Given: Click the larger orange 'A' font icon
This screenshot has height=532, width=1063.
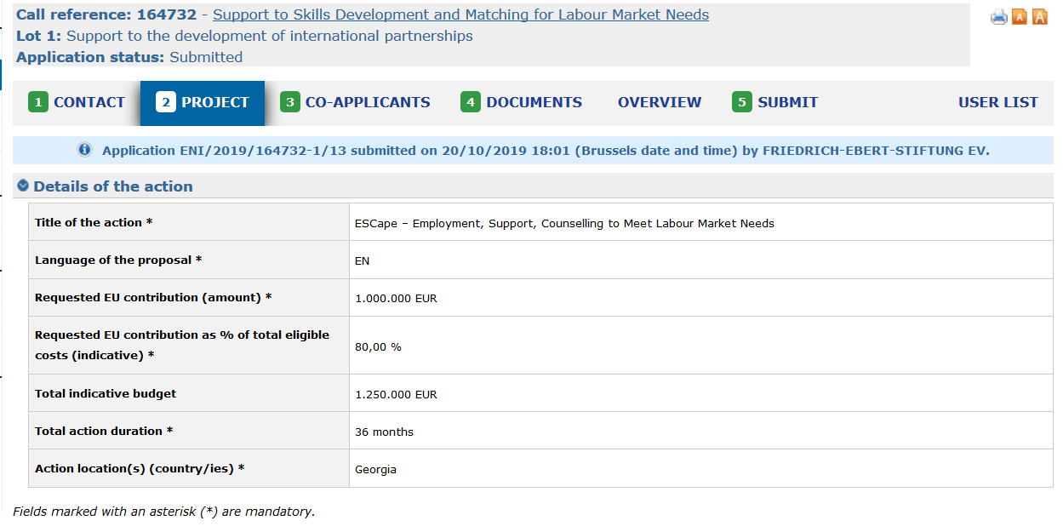Looking at the screenshot, I should click(1039, 16).
